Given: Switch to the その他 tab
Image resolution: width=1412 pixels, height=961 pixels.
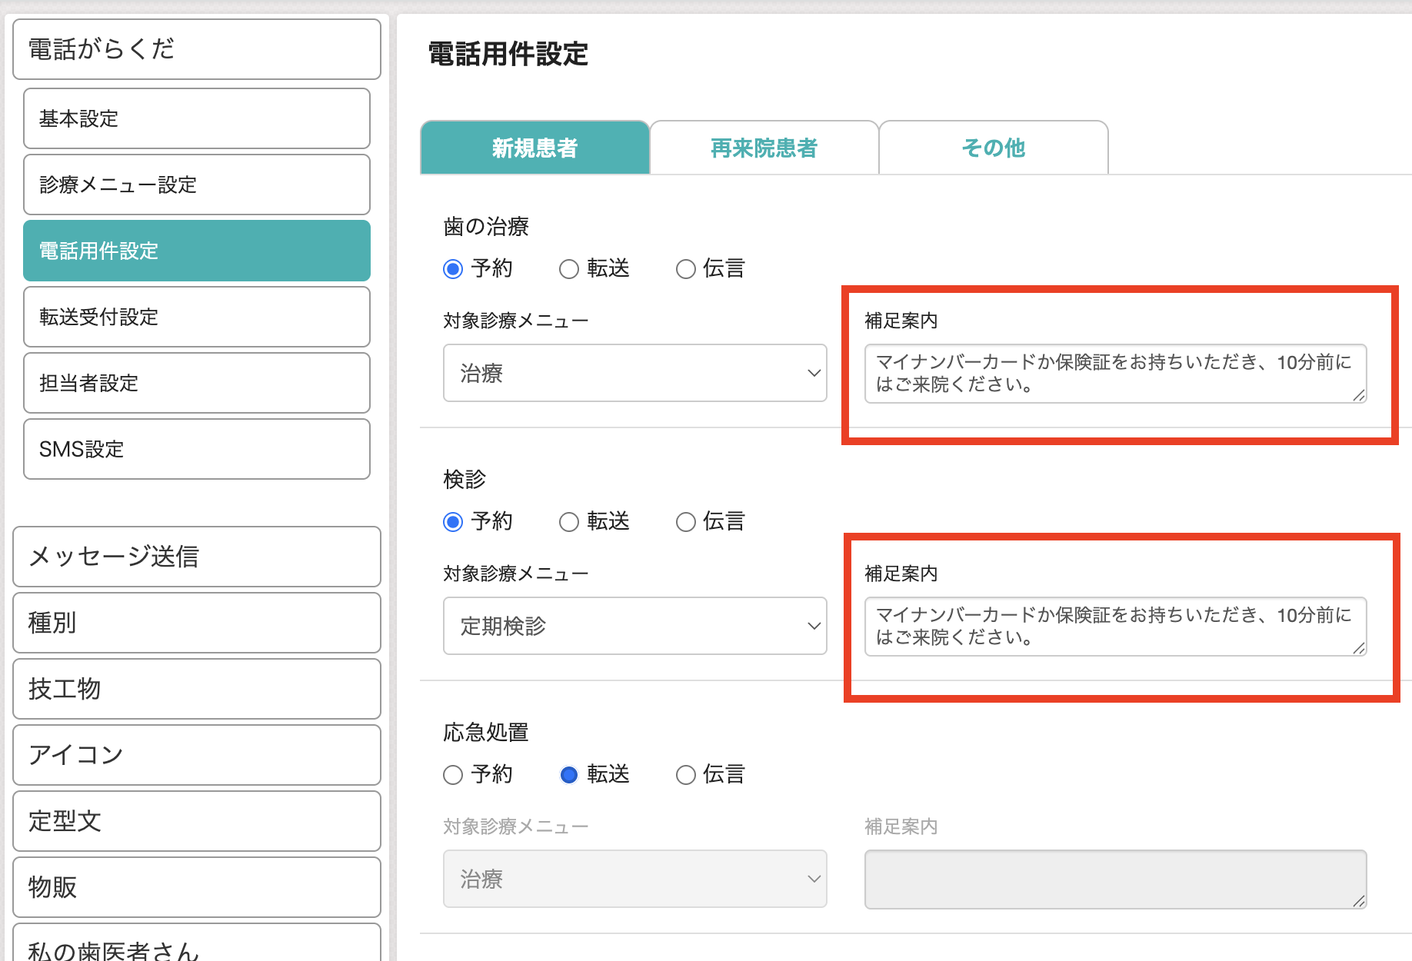Looking at the screenshot, I should click(993, 148).
